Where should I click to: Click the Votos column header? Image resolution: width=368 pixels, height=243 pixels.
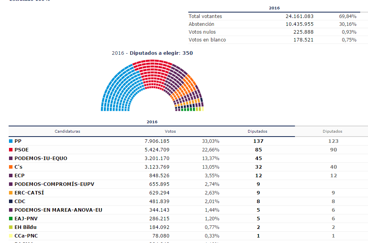point(171,131)
